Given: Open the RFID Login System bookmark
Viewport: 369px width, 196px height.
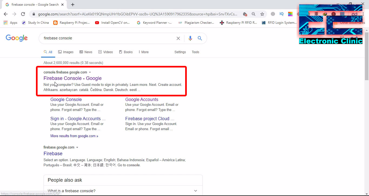Looking at the screenshot, I should click(279, 23).
